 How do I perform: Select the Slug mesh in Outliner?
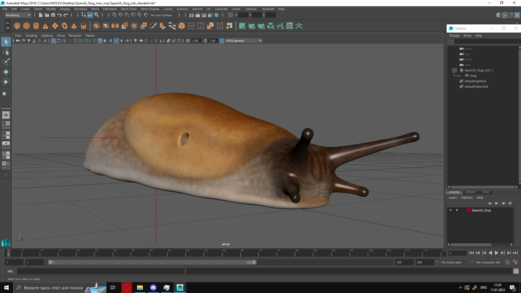(473, 76)
